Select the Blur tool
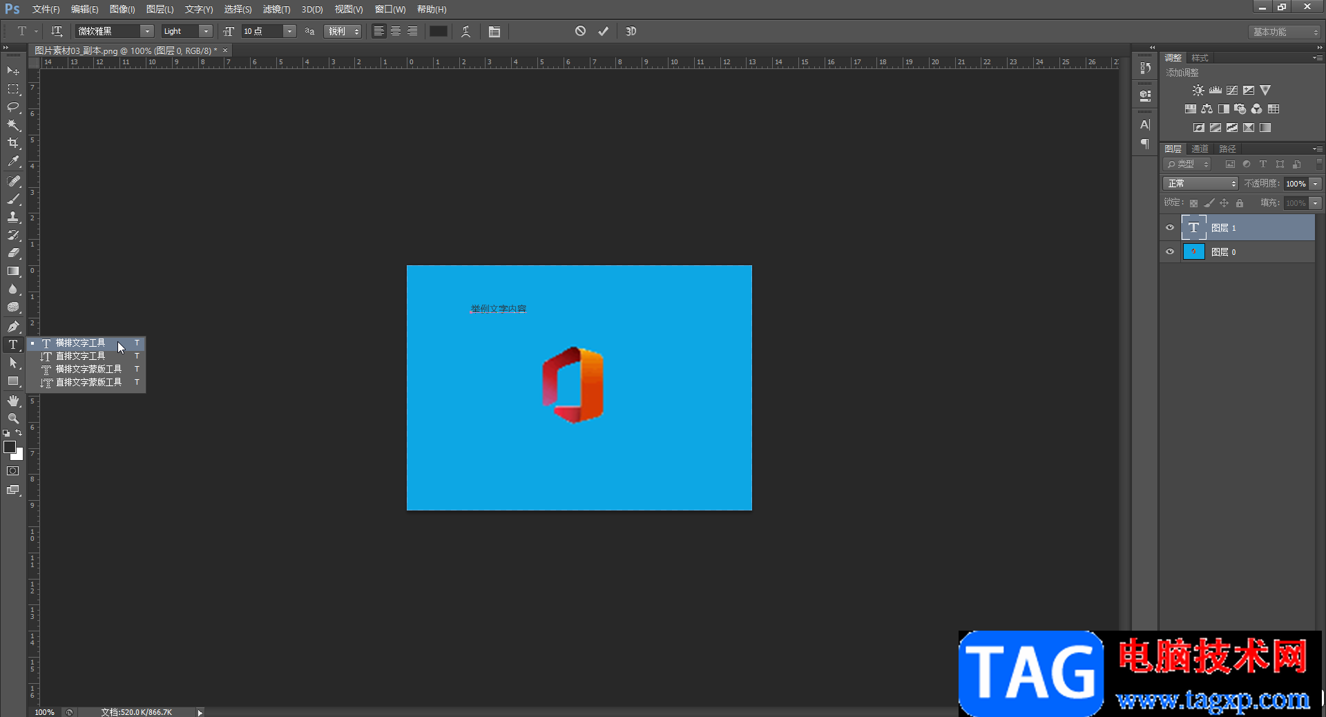This screenshot has height=717, width=1326. point(13,289)
